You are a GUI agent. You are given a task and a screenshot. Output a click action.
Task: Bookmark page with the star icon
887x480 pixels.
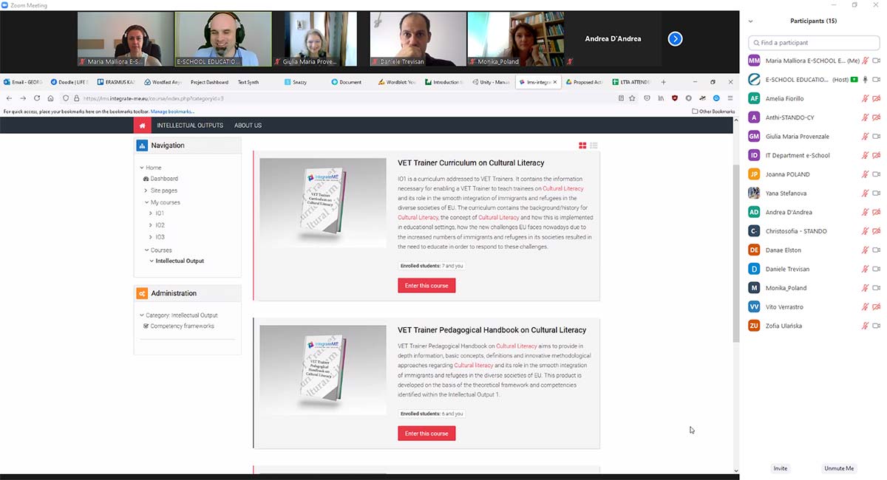pos(632,98)
